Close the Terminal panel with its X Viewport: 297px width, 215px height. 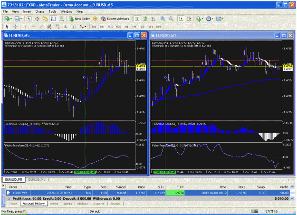pyautogui.click(x=3, y=186)
